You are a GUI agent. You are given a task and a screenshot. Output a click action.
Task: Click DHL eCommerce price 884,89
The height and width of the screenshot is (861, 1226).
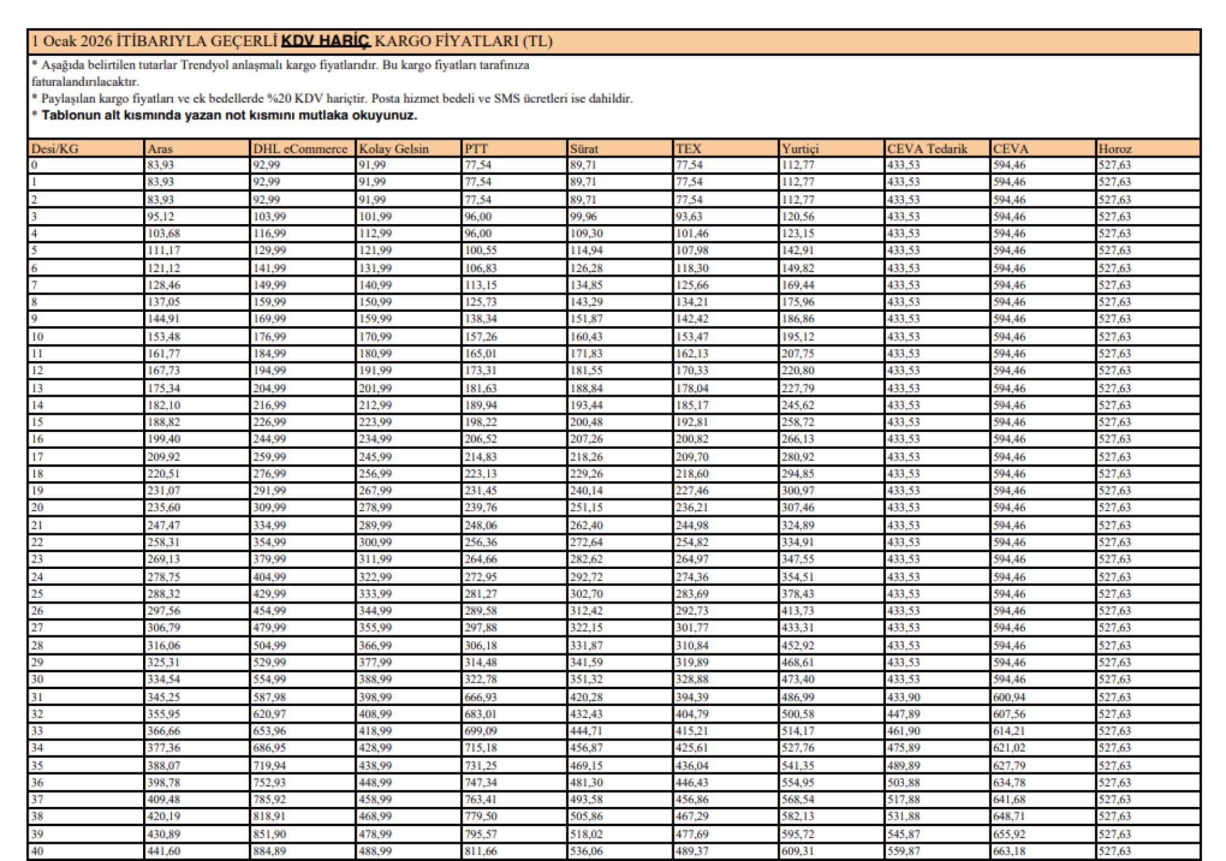(270, 851)
